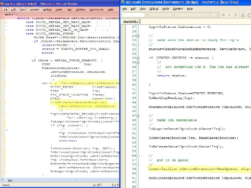Open the third wide toolbar combo box
The height and width of the screenshot is (188, 251).
pyautogui.click(x=192, y=15)
